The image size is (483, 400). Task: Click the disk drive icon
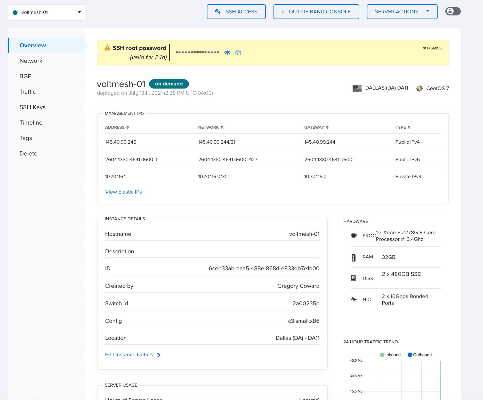point(353,278)
